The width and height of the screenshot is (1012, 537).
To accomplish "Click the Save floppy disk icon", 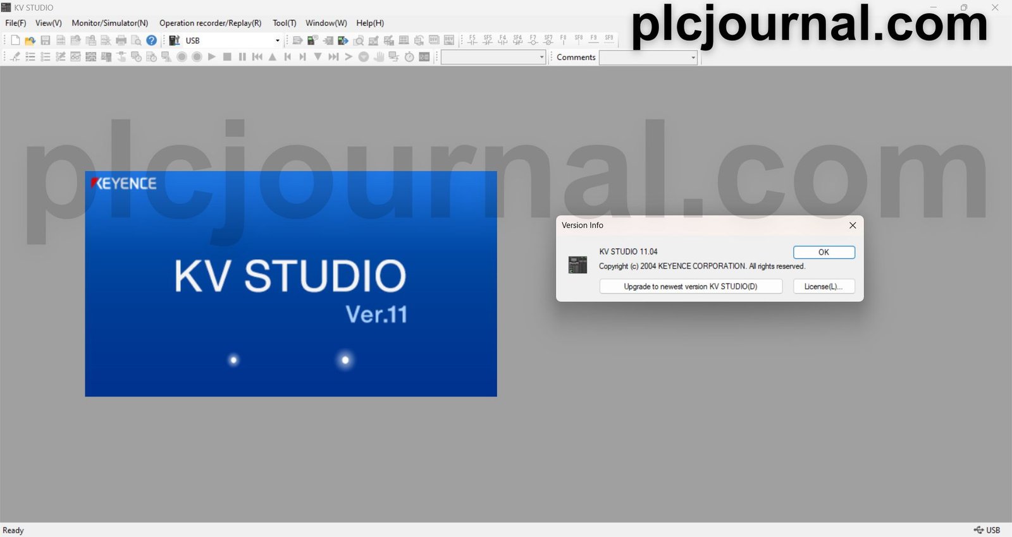I will pyautogui.click(x=46, y=40).
